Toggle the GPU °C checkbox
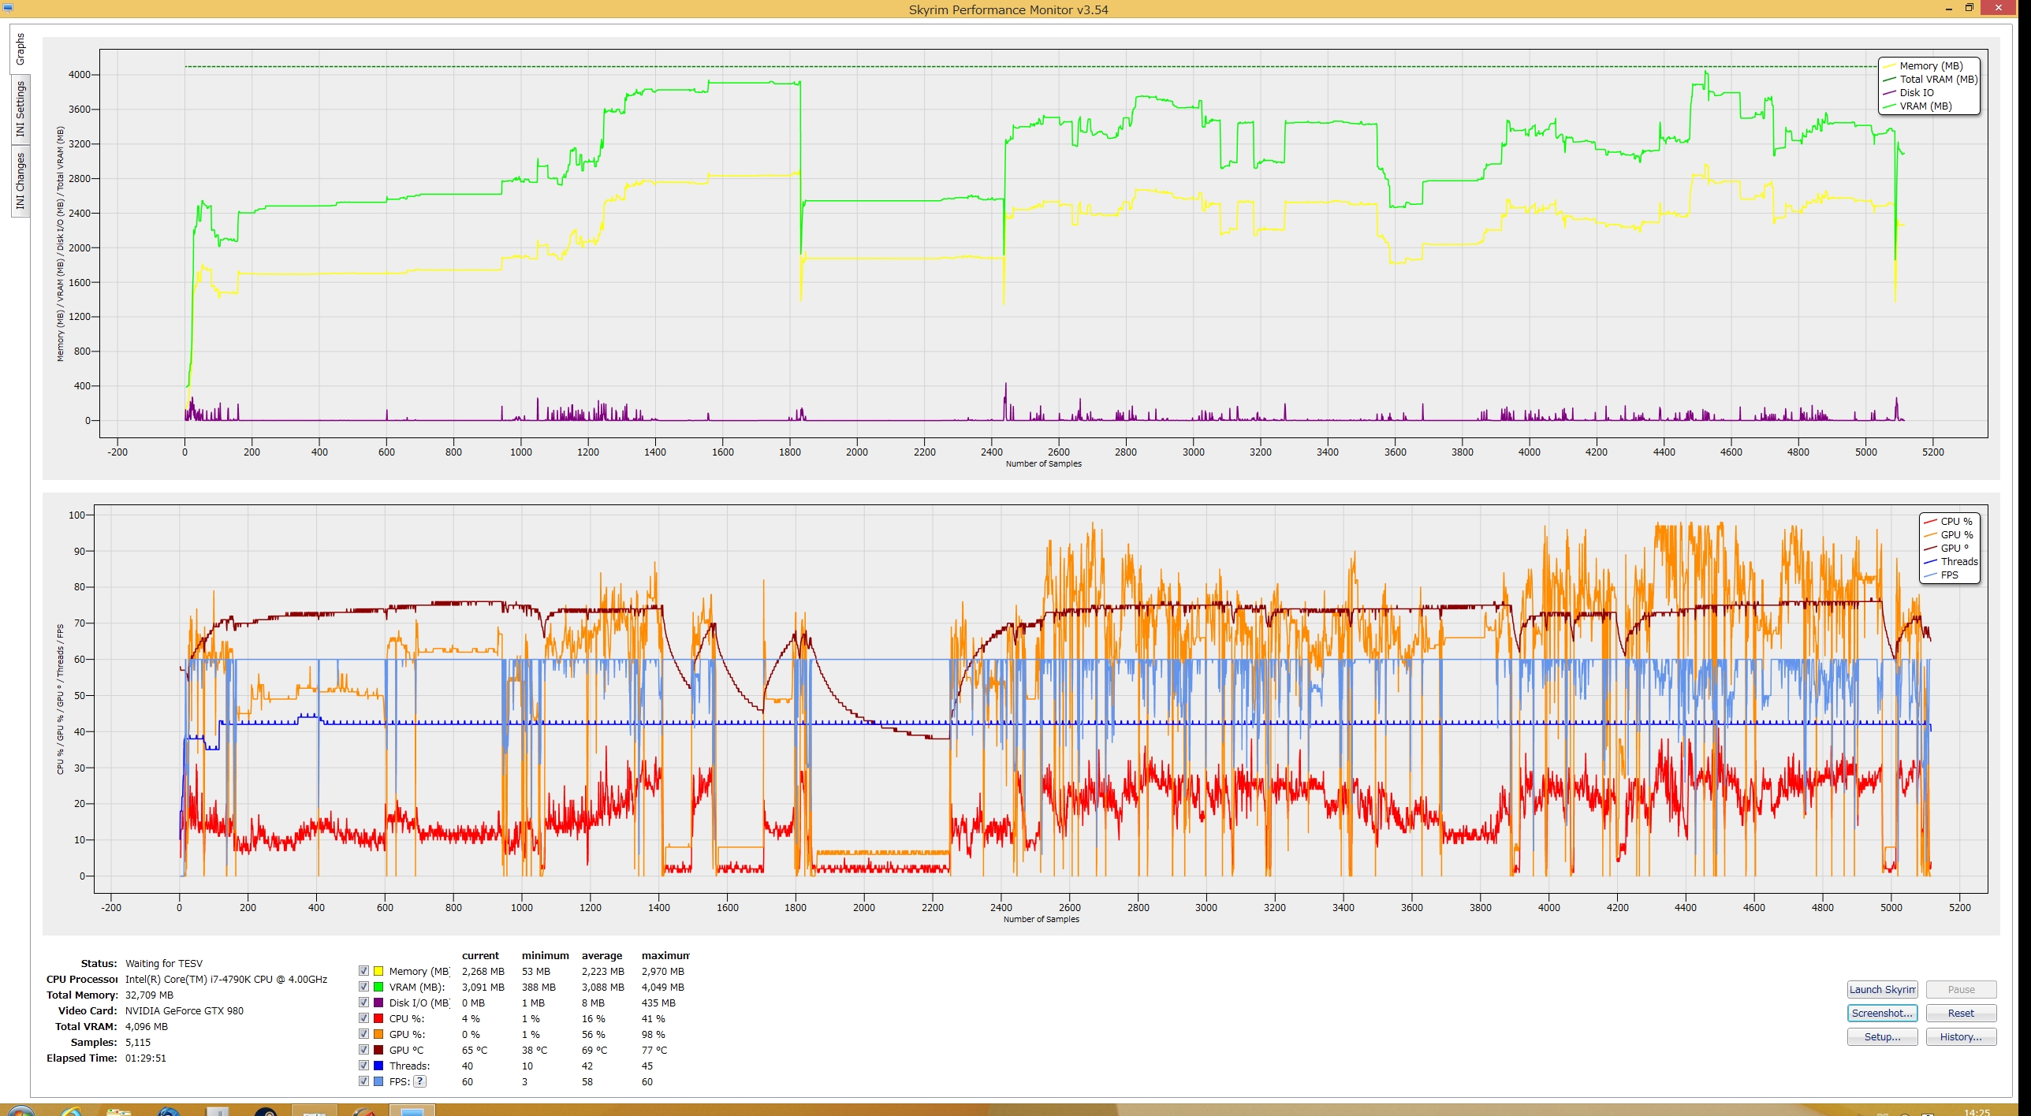The image size is (2031, 1116). click(363, 1050)
